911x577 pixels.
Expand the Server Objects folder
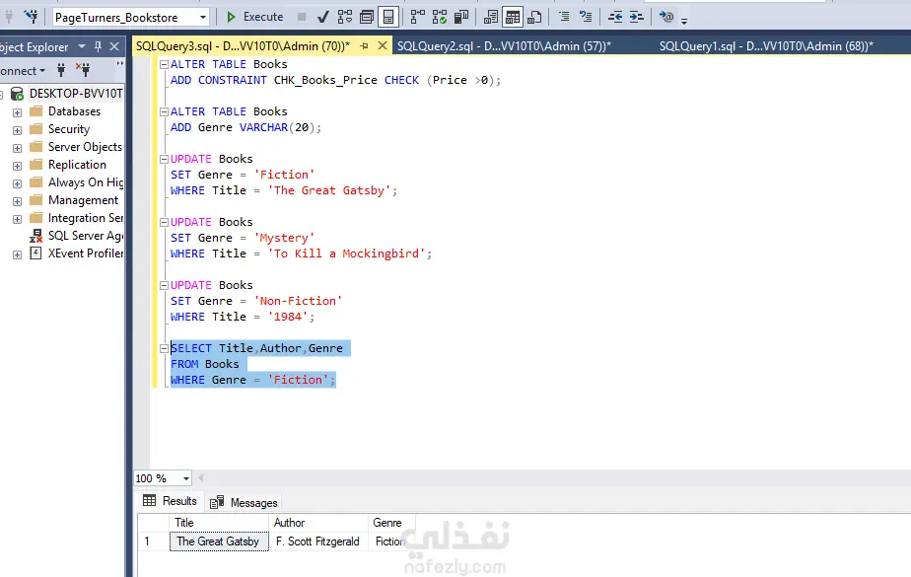click(17, 148)
